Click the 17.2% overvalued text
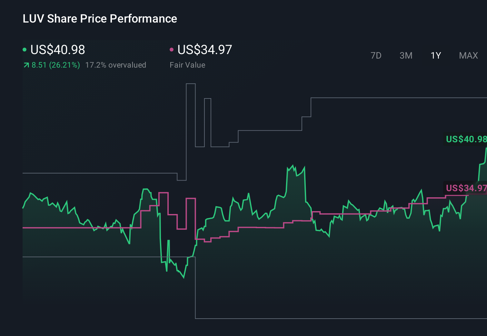 pyautogui.click(x=115, y=65)
